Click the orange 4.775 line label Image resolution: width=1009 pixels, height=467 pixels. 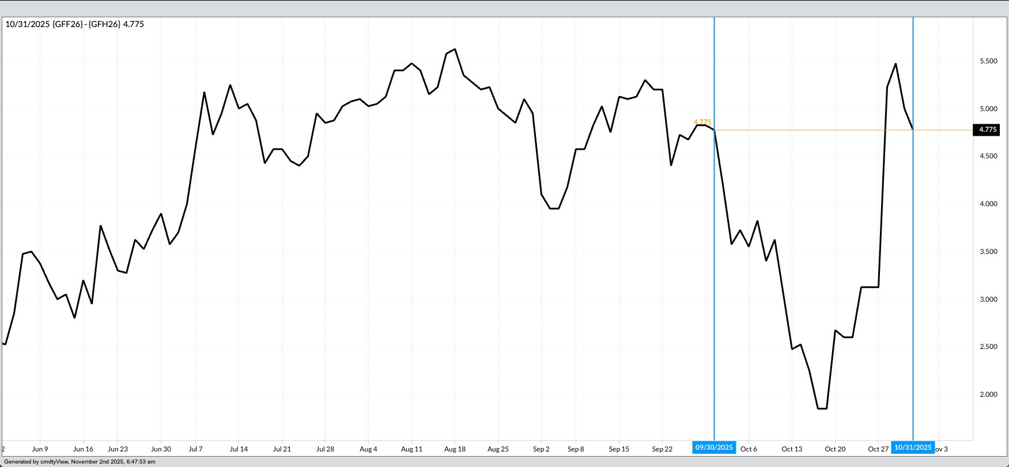[702, 122]
